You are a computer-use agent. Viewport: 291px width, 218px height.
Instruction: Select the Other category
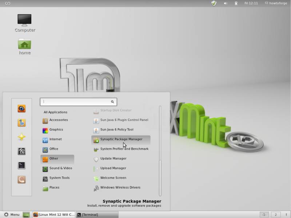pos(57,159)
